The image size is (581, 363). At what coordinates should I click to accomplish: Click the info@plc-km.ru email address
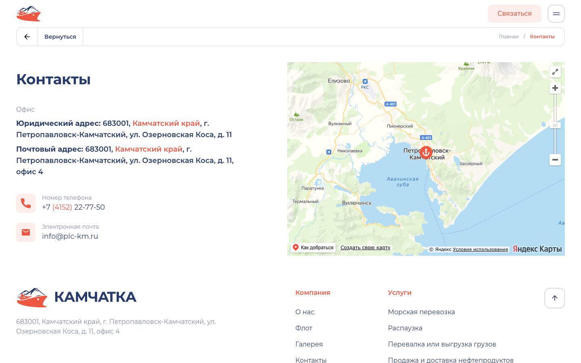70,236
